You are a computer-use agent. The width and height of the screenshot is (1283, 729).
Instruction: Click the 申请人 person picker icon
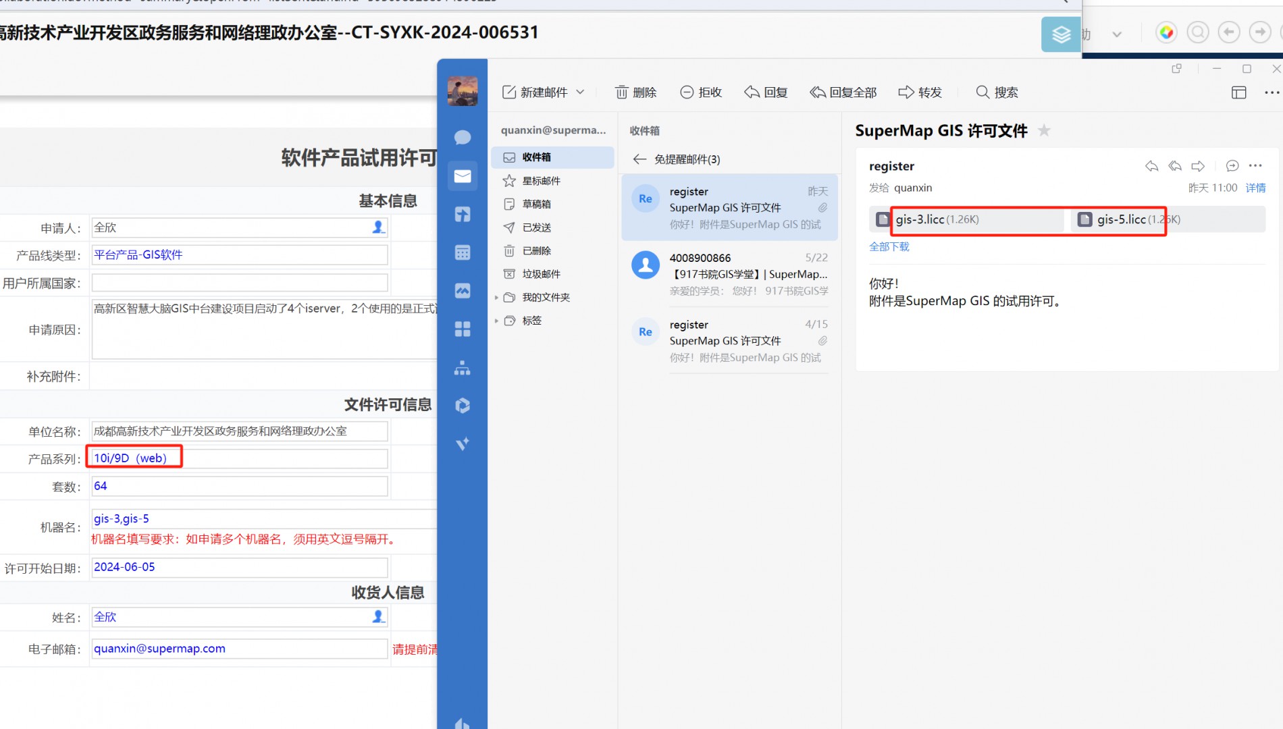point(378,227)
